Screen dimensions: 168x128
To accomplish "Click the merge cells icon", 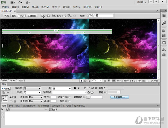I will pos(11,101).
